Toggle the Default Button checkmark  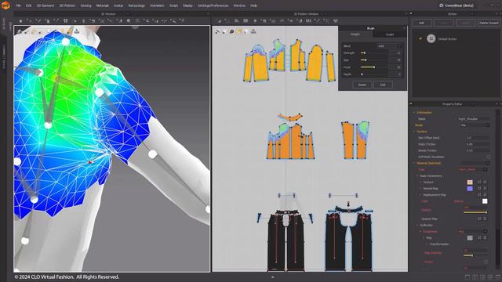(420, 38)
